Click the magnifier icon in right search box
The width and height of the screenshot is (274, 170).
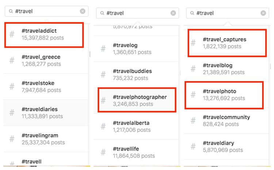click(x=191, y=13)
